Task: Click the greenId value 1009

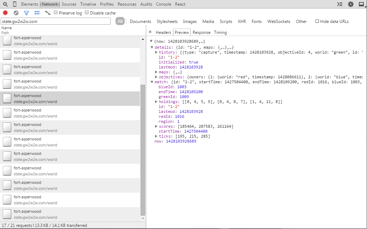Action: click(x=184, y=97)
